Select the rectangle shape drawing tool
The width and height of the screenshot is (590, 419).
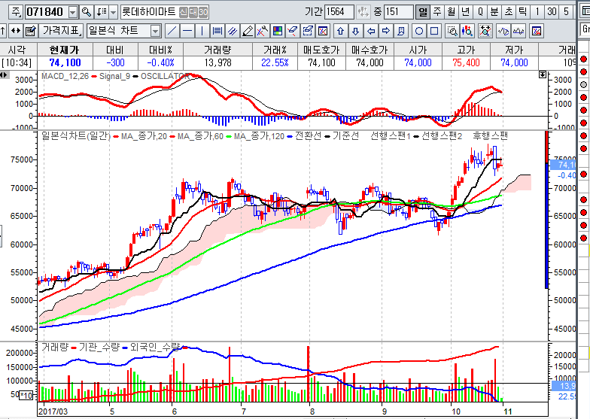tap(434, 31)
